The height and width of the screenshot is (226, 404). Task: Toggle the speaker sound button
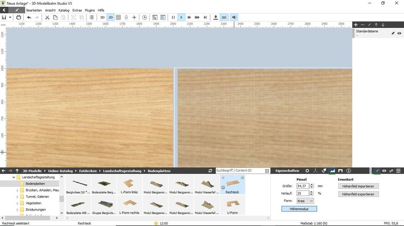tap(234, 17)
